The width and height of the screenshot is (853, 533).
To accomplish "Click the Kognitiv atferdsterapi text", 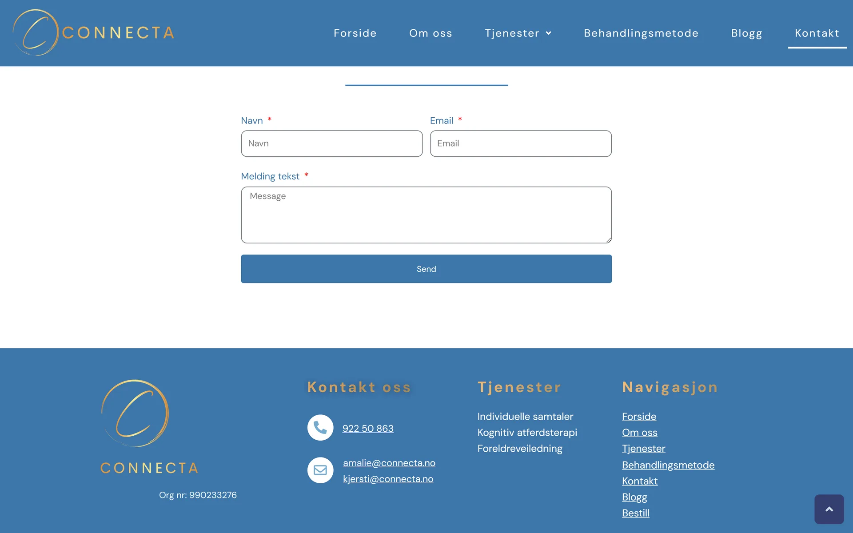I will click(x=527, y=433).
